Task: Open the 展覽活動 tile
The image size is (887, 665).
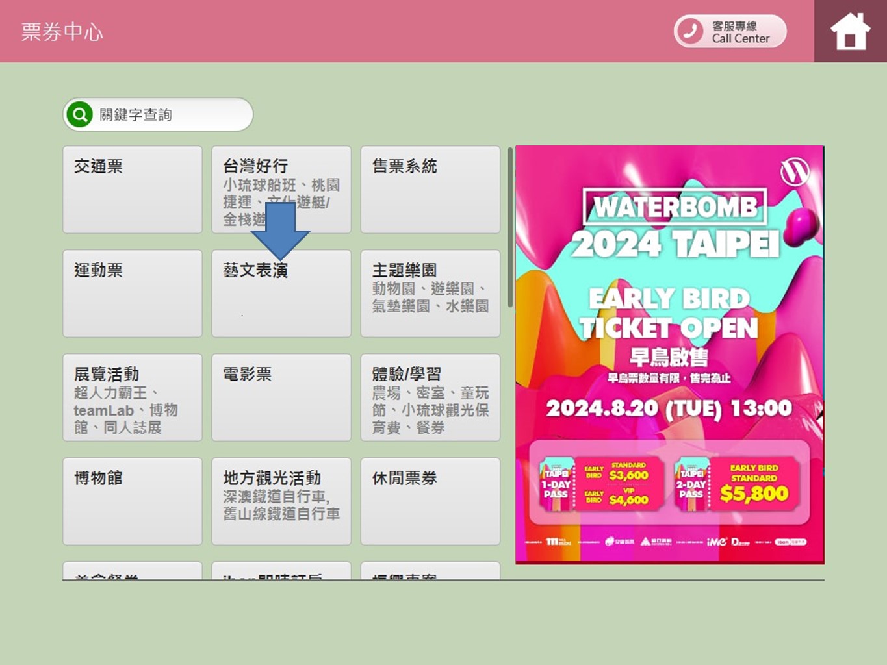Action: tap(133, 397)
